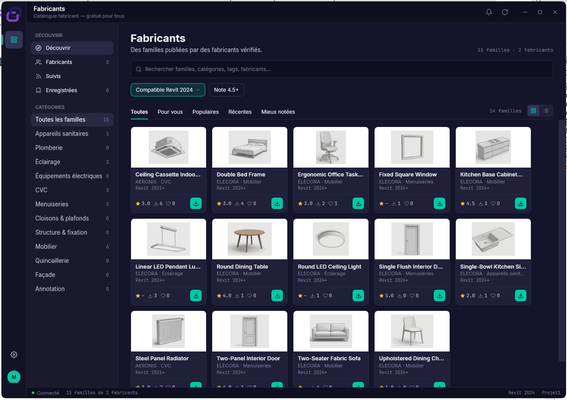Go to Fabricants in sidebar
567x400 pixels.
(72, 62)
